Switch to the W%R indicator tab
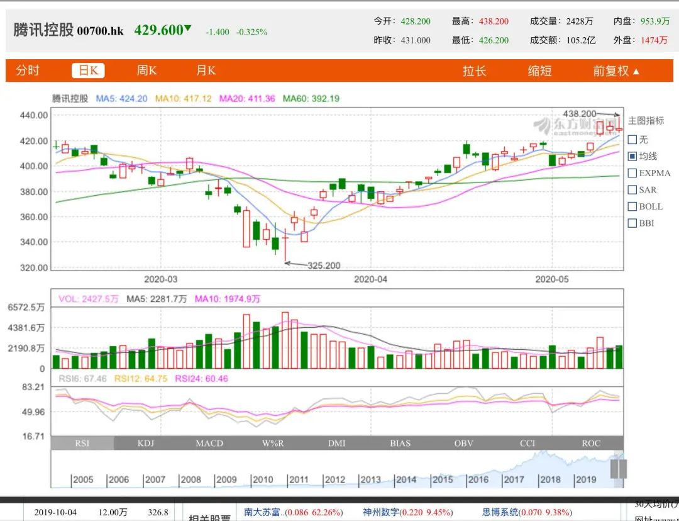This screenshot has height=521, width=679. [273, 443]
